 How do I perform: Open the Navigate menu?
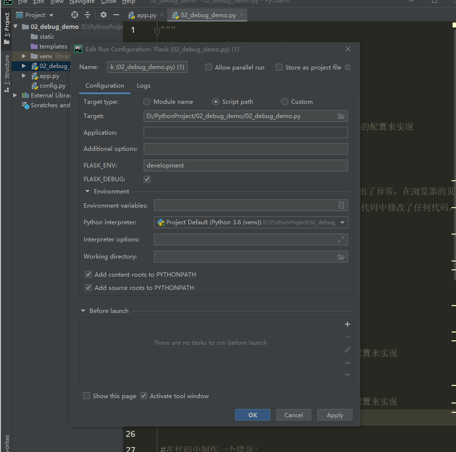tap(82, 2)
